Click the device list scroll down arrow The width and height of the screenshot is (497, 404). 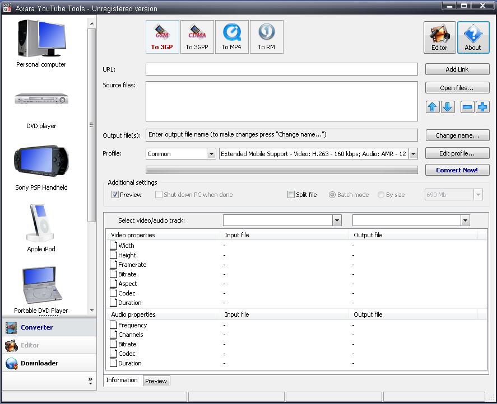coord(92,311)
